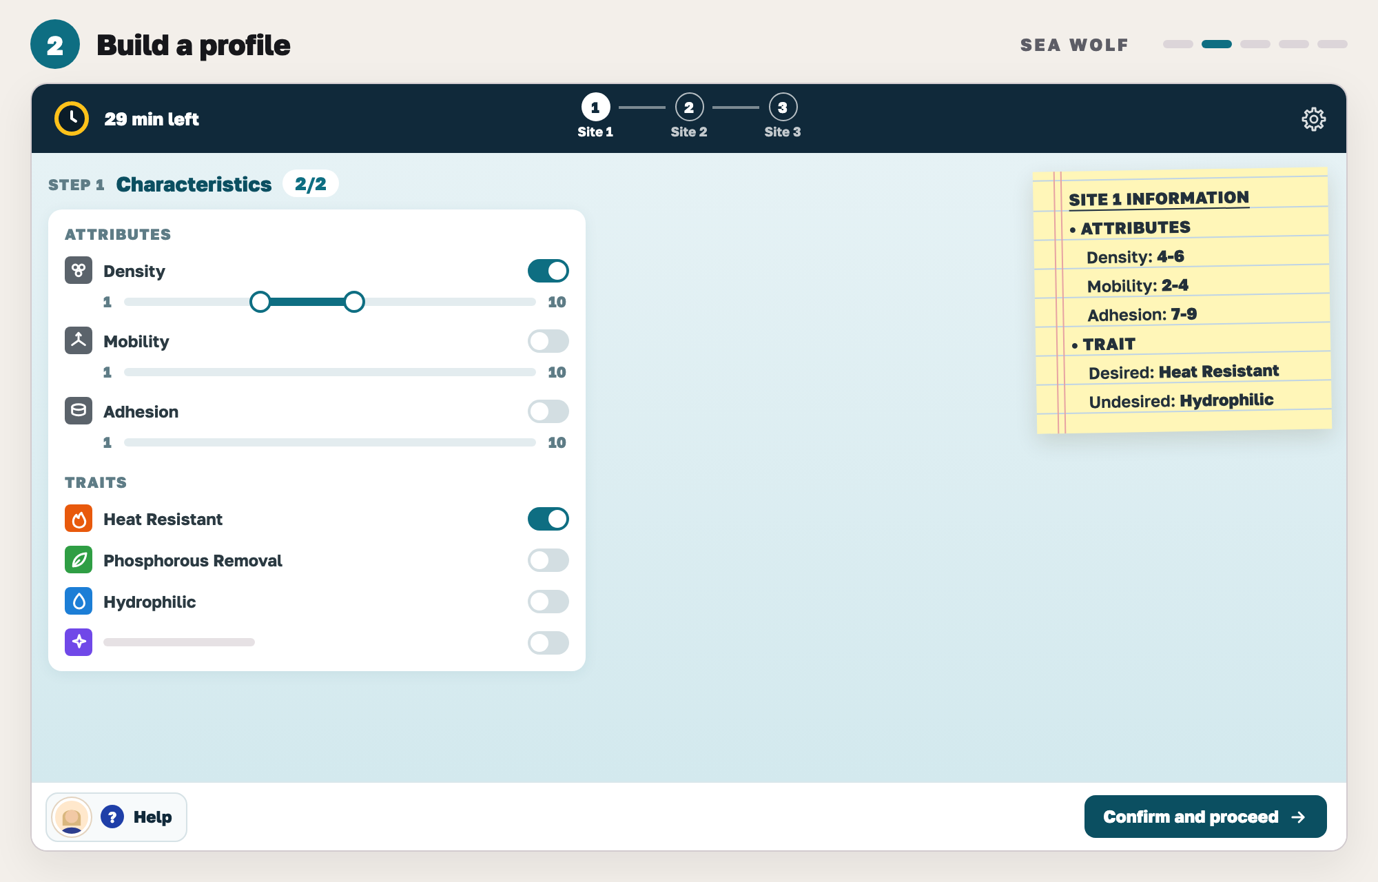The width and height of the screenshot is (1378, 882).
Task: Switch to the Site 3 step
Action: tap(783, 116)
